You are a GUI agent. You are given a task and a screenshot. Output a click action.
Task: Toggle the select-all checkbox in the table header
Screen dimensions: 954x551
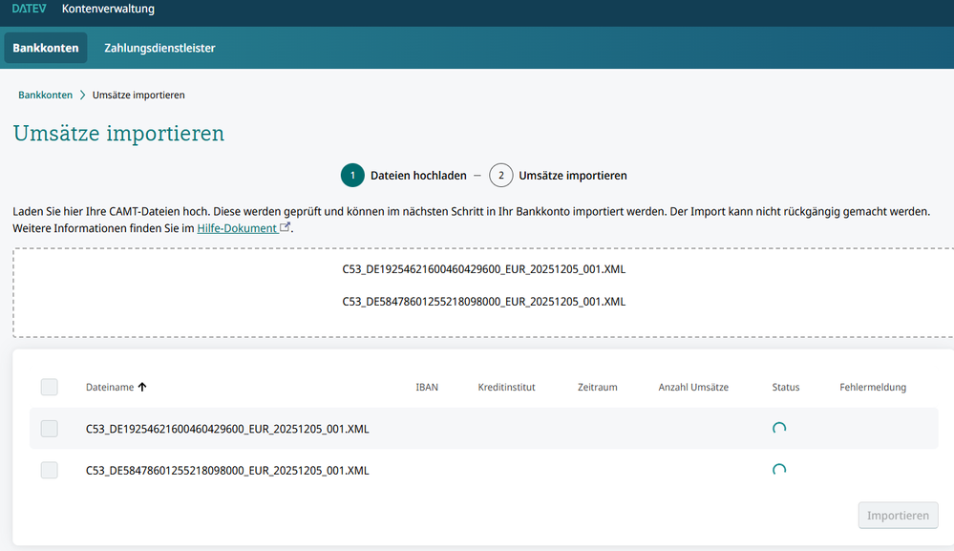(49, 386)
